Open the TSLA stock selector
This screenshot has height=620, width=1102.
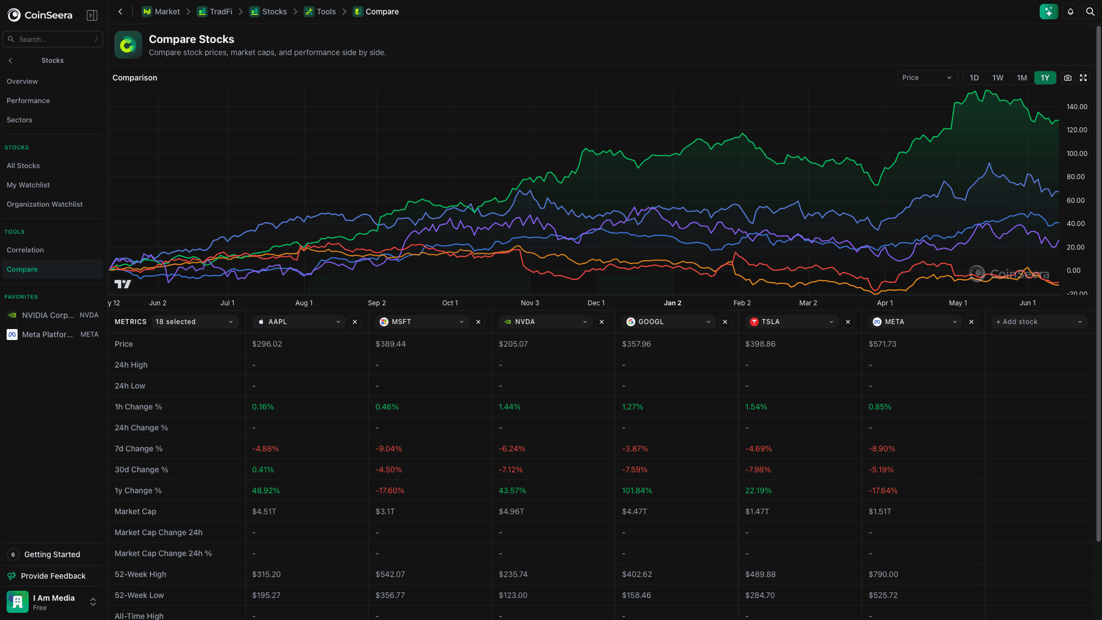tap(792, 322)
